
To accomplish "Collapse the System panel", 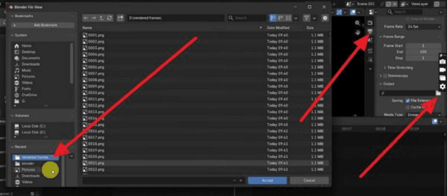I will click(x=12, y=36).
